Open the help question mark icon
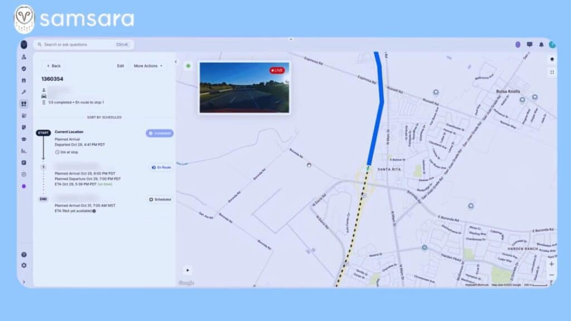The height and width of the screenshot is (321, 571). point(24,255)
